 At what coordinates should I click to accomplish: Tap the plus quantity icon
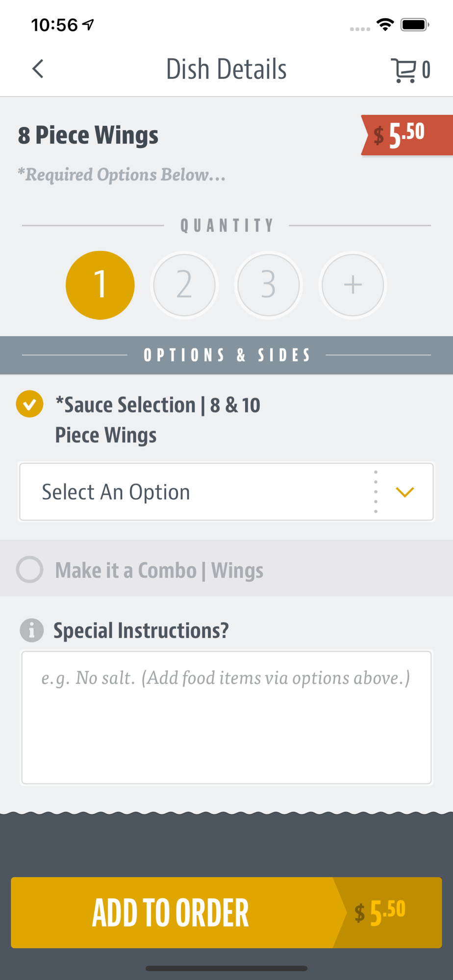point(352,285)
